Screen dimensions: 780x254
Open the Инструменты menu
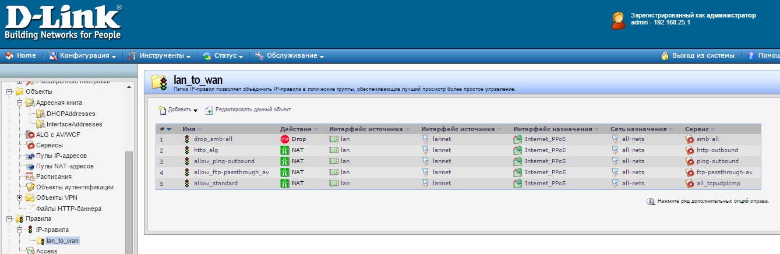(x=160, y=56)
